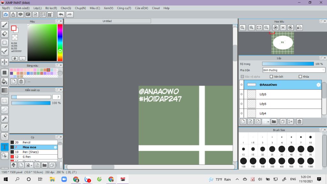Select the Eraser tool
This screenshot has height=184, width=327.
(x=4, y=34)
